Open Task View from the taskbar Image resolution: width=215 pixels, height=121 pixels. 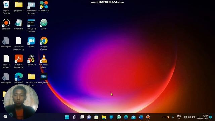(82, 117)
